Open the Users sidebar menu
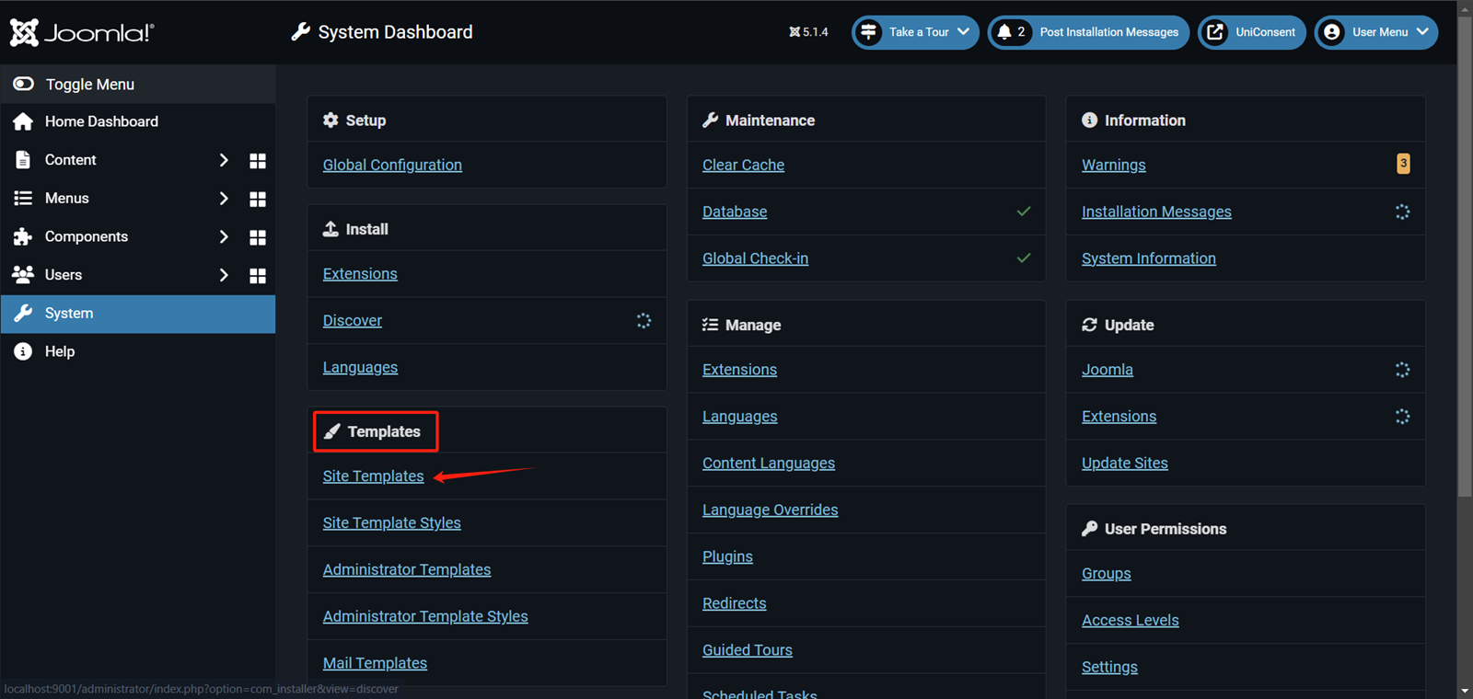This screenshot has height=699, width=1473. pos(64,275)
